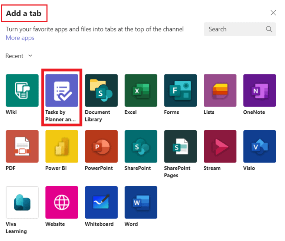Add the Document Library tab
Screen dimensions: 285x241
point(101,90)
